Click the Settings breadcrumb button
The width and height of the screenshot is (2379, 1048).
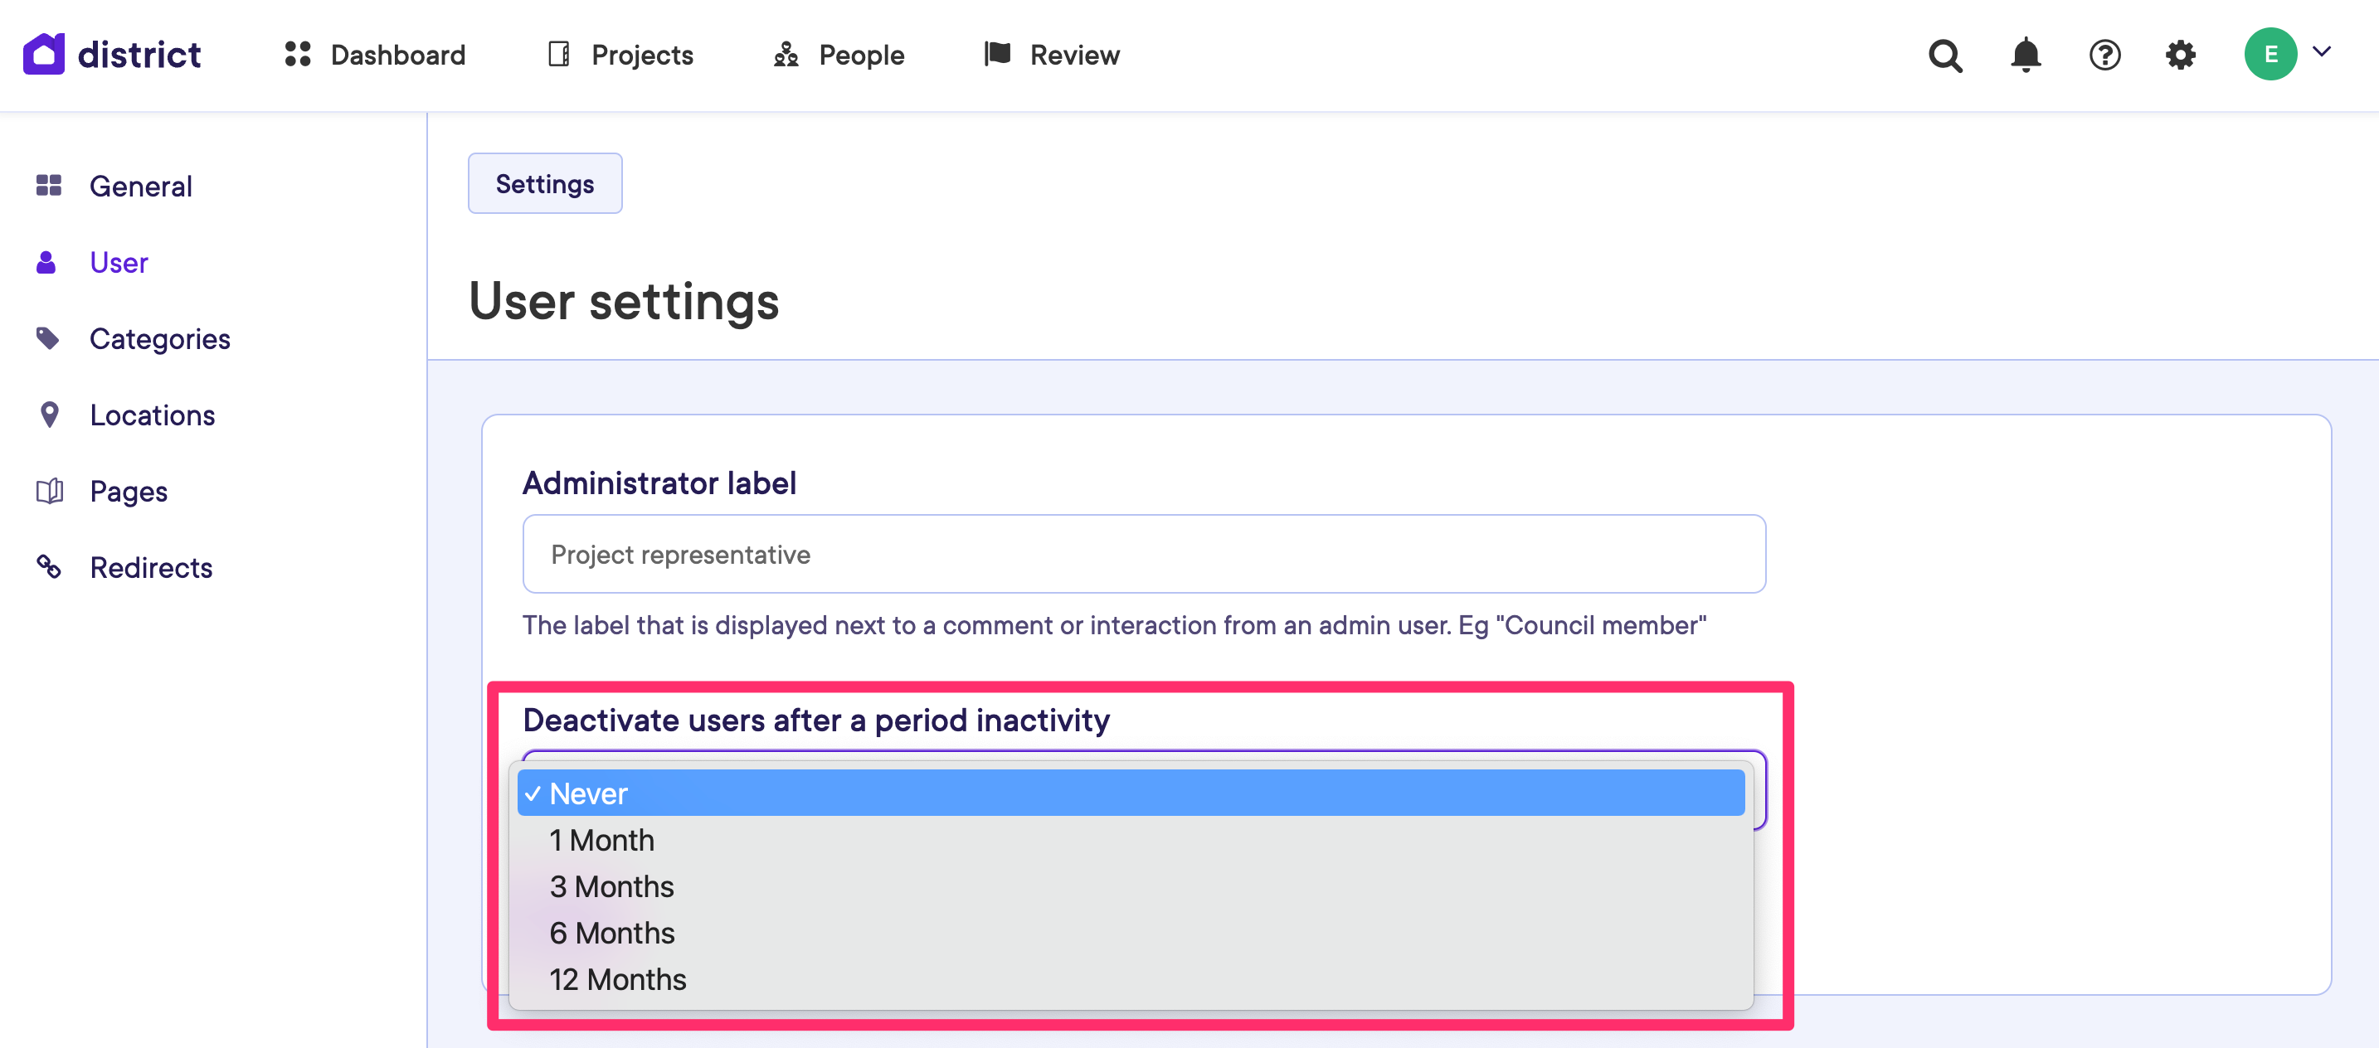point(544,184)
